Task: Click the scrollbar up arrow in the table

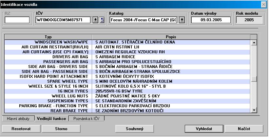Action: pyautogui.click(x=254, y=42)
